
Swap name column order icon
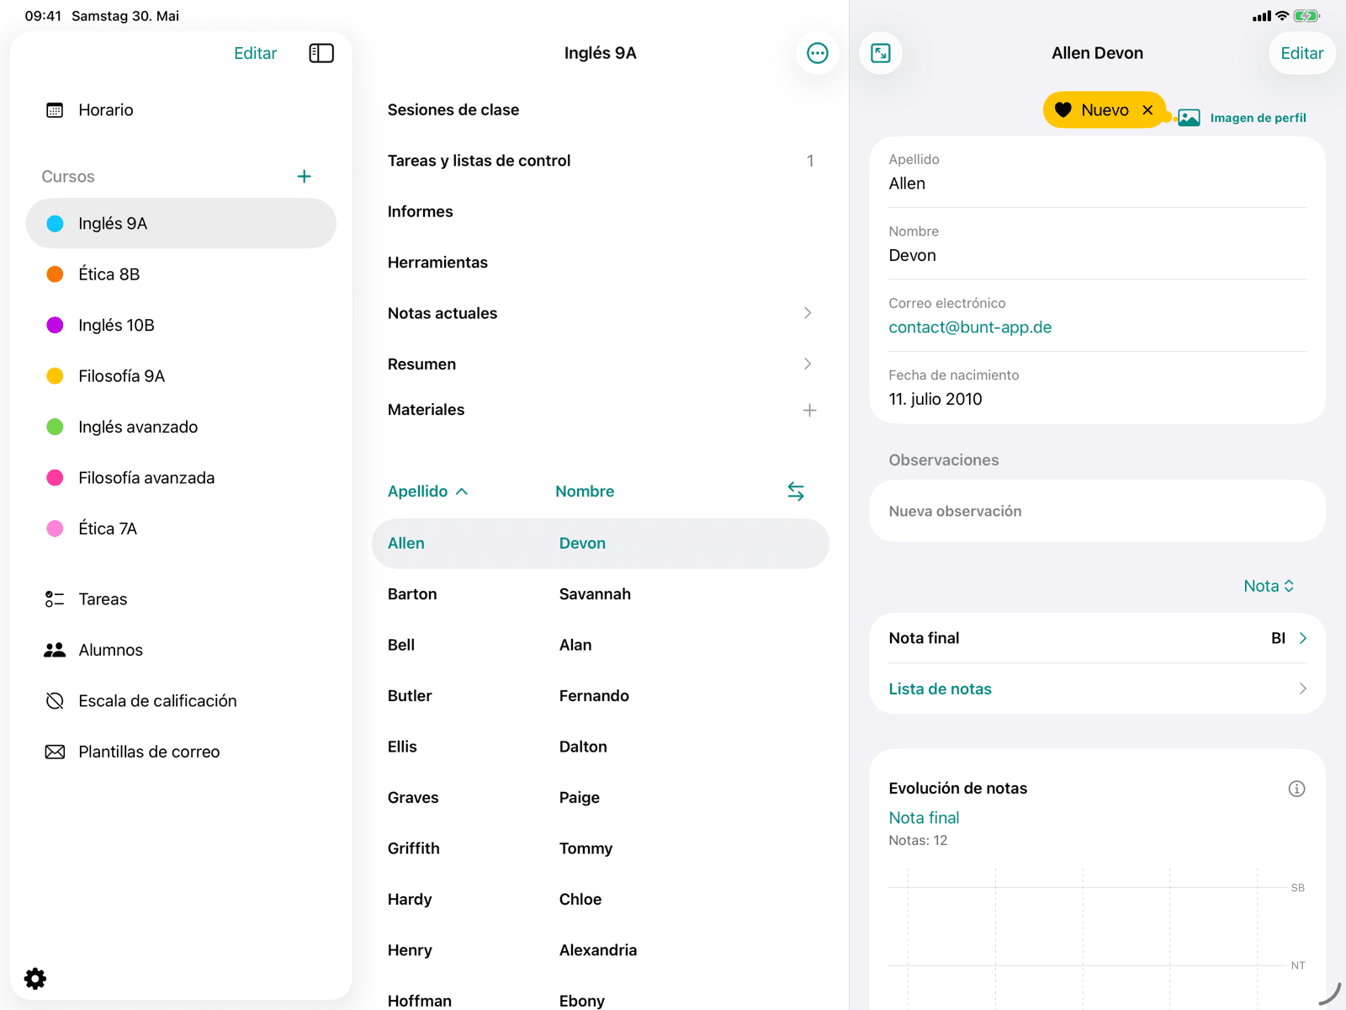pos(796,492)
